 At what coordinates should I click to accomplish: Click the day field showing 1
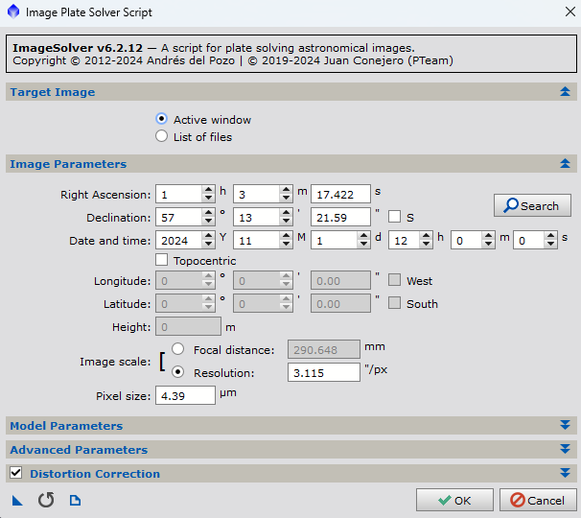[335, 240]
